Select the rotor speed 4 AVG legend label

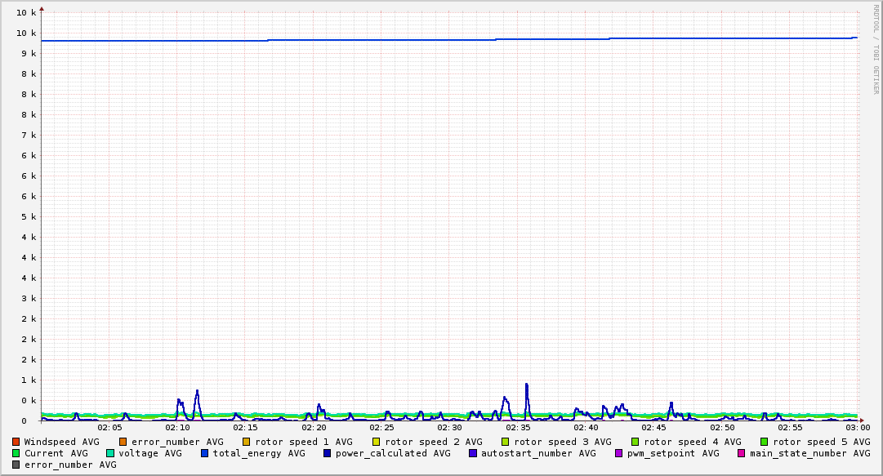(692, 442)
